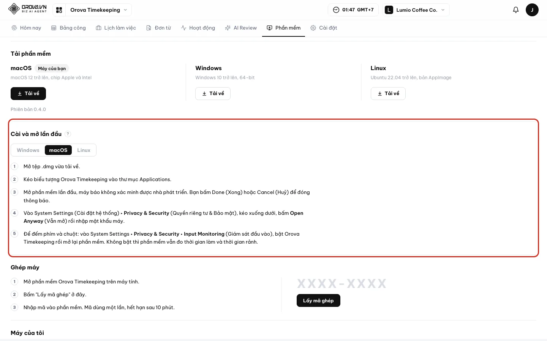547x341 pixels.
Task: Select the macOS install instructions segment
Action: pos(58,150)
